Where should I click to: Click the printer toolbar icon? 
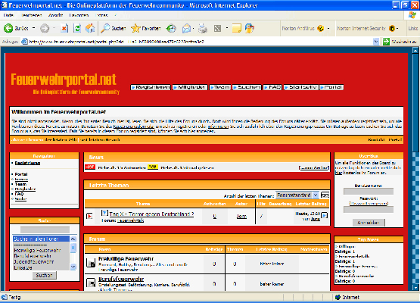[x=203, y=28]
